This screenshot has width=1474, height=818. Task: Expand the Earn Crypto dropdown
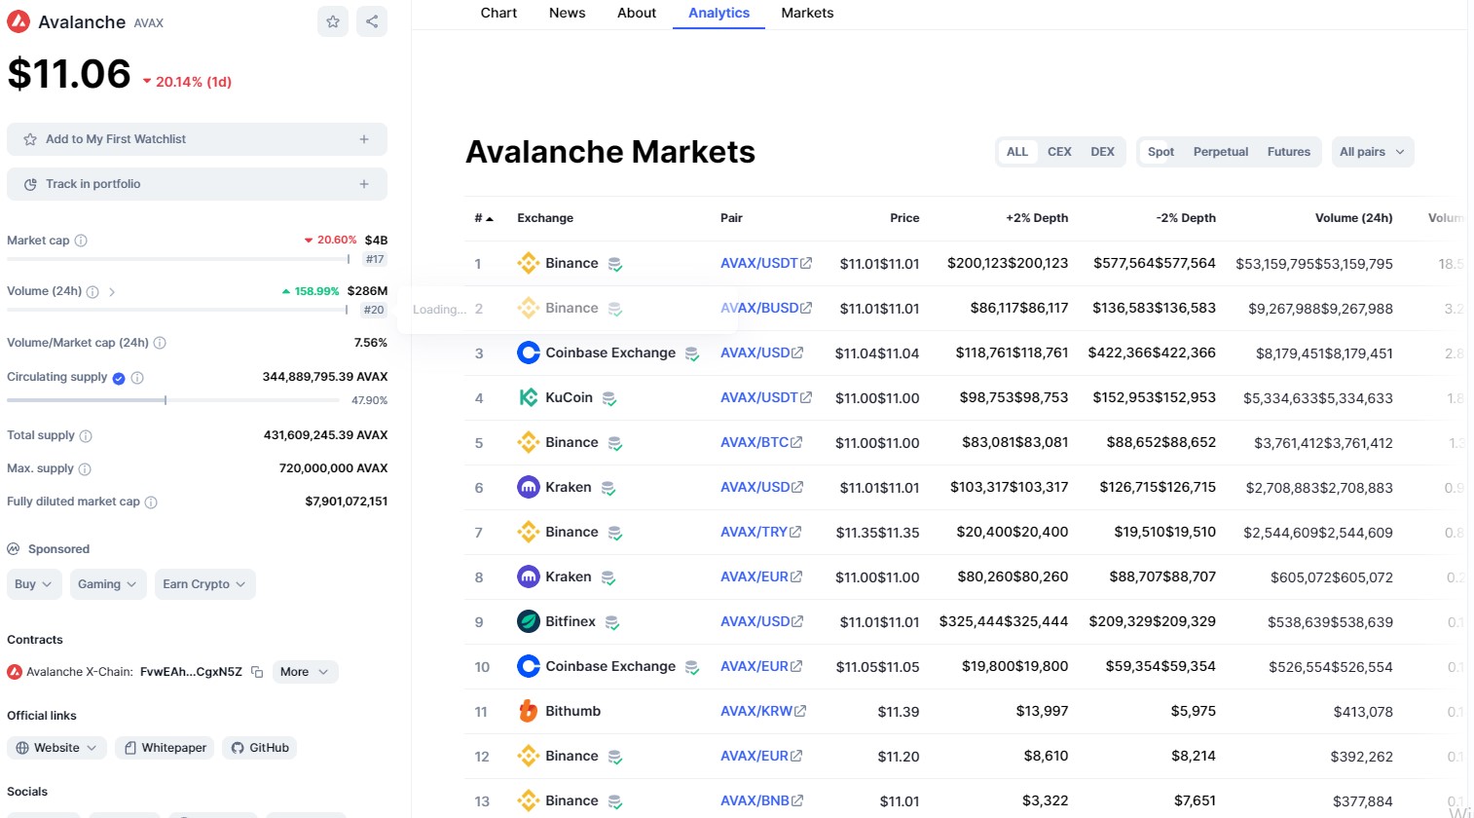click(x=205, y=584)
